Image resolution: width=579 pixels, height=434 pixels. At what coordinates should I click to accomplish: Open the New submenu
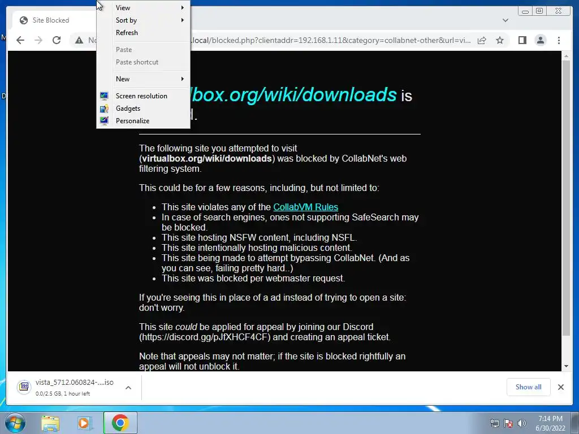pos(143,79)
